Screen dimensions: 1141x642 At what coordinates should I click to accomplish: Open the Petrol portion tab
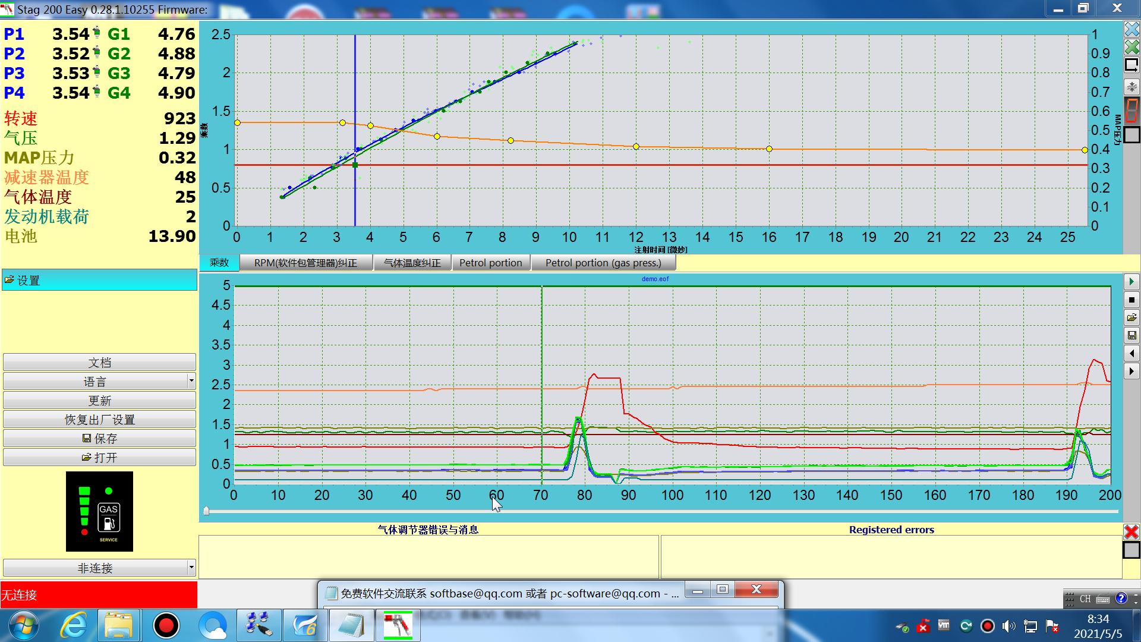(490, 263)
